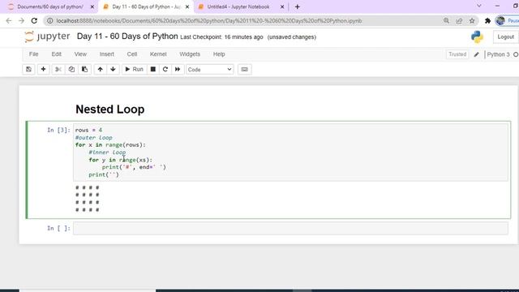Click the Nested Loop heading cell
The width and height of the screenshot is (519, 292).
tap(110, 109)
